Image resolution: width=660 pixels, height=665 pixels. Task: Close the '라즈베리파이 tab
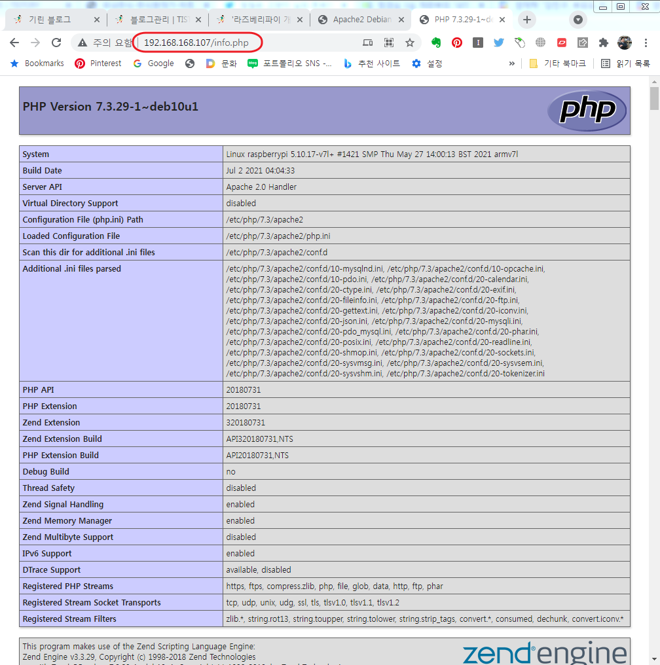click(x=300, y=20)
